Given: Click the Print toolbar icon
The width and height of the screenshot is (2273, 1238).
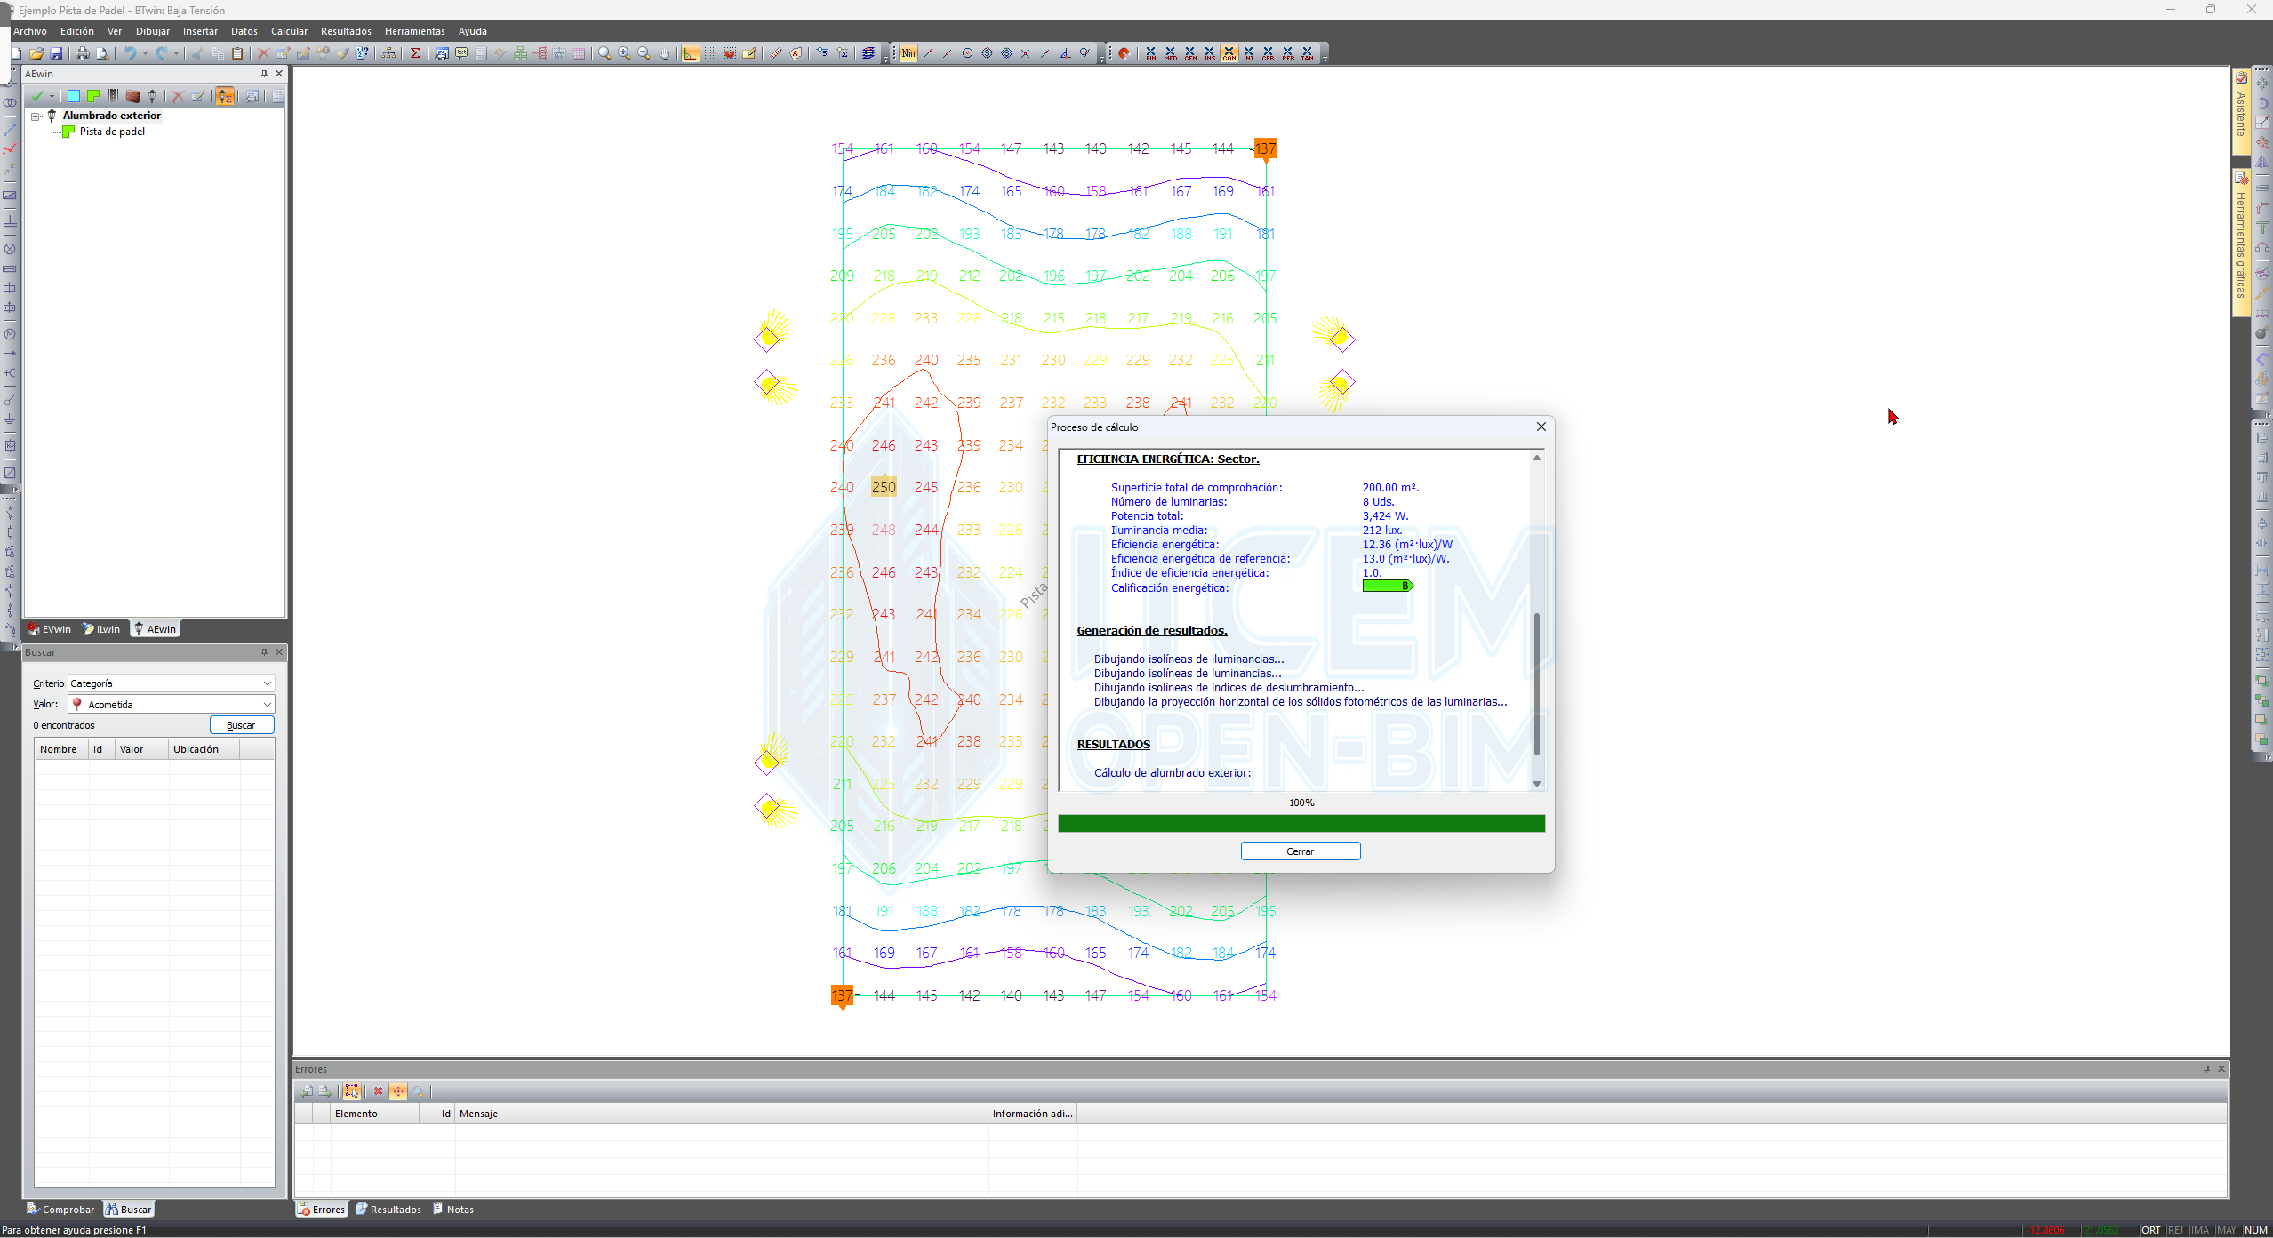Looking at the screenshot, I should coord(83,54).
